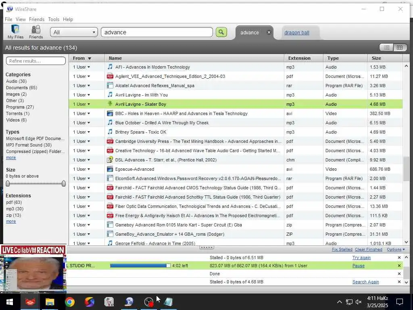The height and width of the screenshot is (310, 413).
Task: Show more Extensions
Action: [x=11, y=222]
